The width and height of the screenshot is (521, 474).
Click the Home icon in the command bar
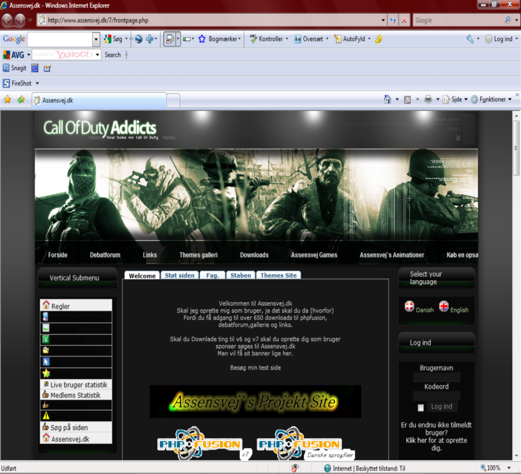[387, 99]
